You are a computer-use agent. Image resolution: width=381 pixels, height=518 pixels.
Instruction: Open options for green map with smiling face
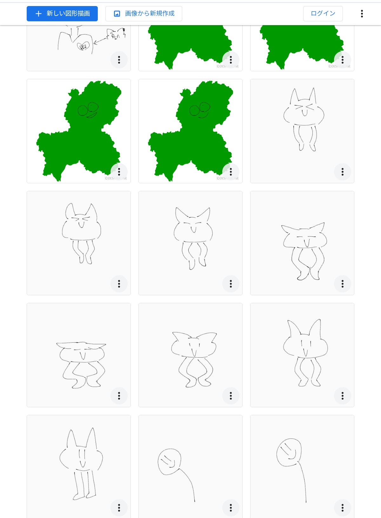pyautogui.click(x=119, y=172)
